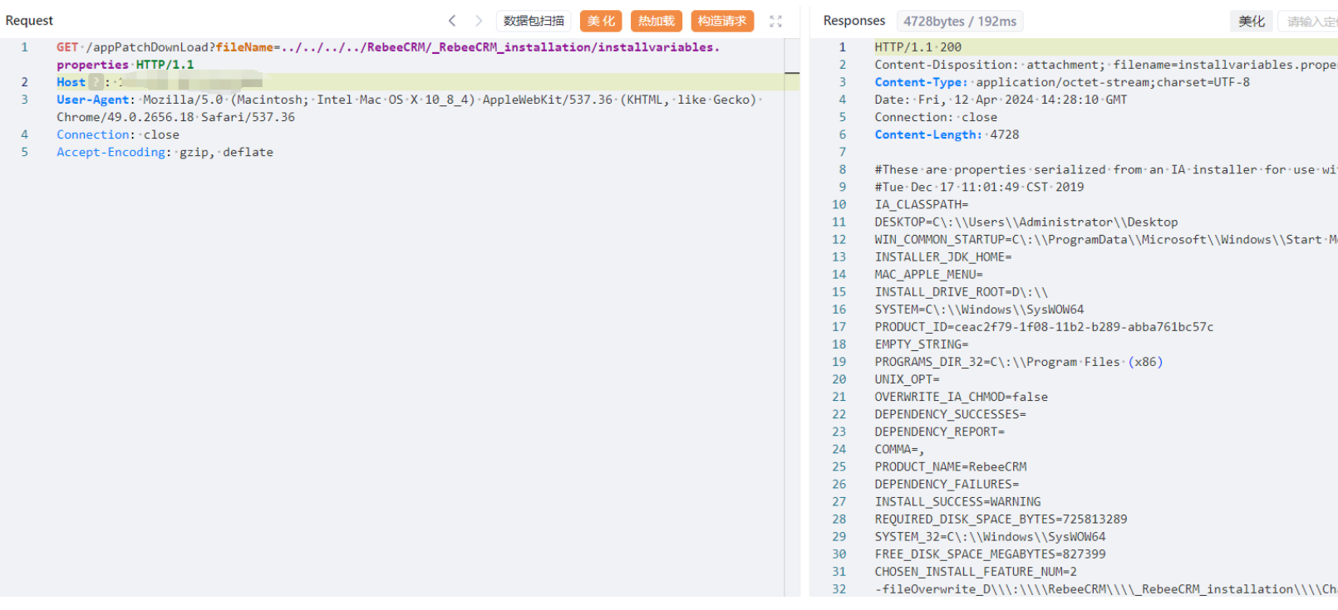Viewport: 1338px width, 610px height.
Task: Click the CHOSEN_INSTALL_FEATURE_NUM=2 line
Action: point(976,570)
